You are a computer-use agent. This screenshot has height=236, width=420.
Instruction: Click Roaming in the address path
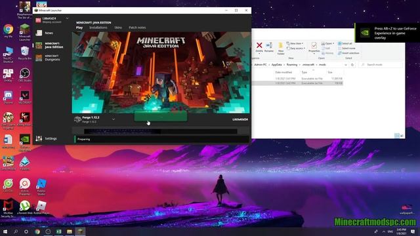(292, 65)
